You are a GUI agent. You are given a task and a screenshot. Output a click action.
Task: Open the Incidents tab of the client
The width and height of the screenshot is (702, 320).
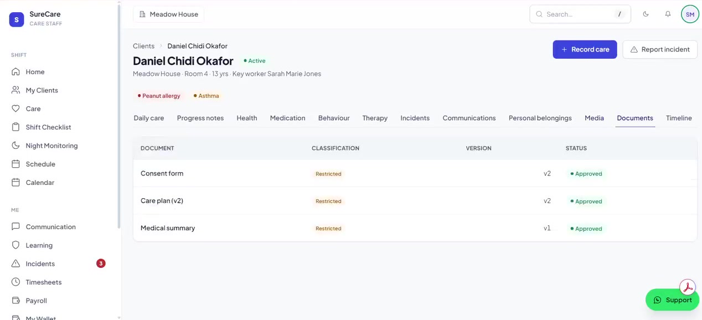(x=415, y=118)
